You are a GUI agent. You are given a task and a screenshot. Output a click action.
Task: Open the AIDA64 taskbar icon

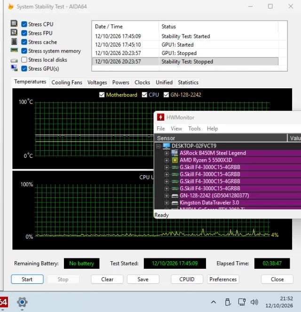(x=4, y=302)
